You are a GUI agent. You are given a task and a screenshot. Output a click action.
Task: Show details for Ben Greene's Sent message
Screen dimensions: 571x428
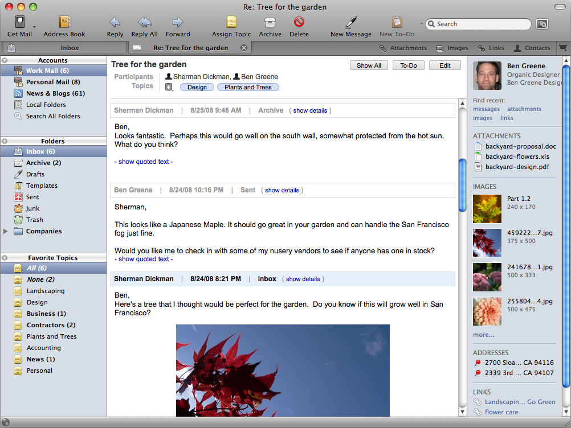pos(282,190)
